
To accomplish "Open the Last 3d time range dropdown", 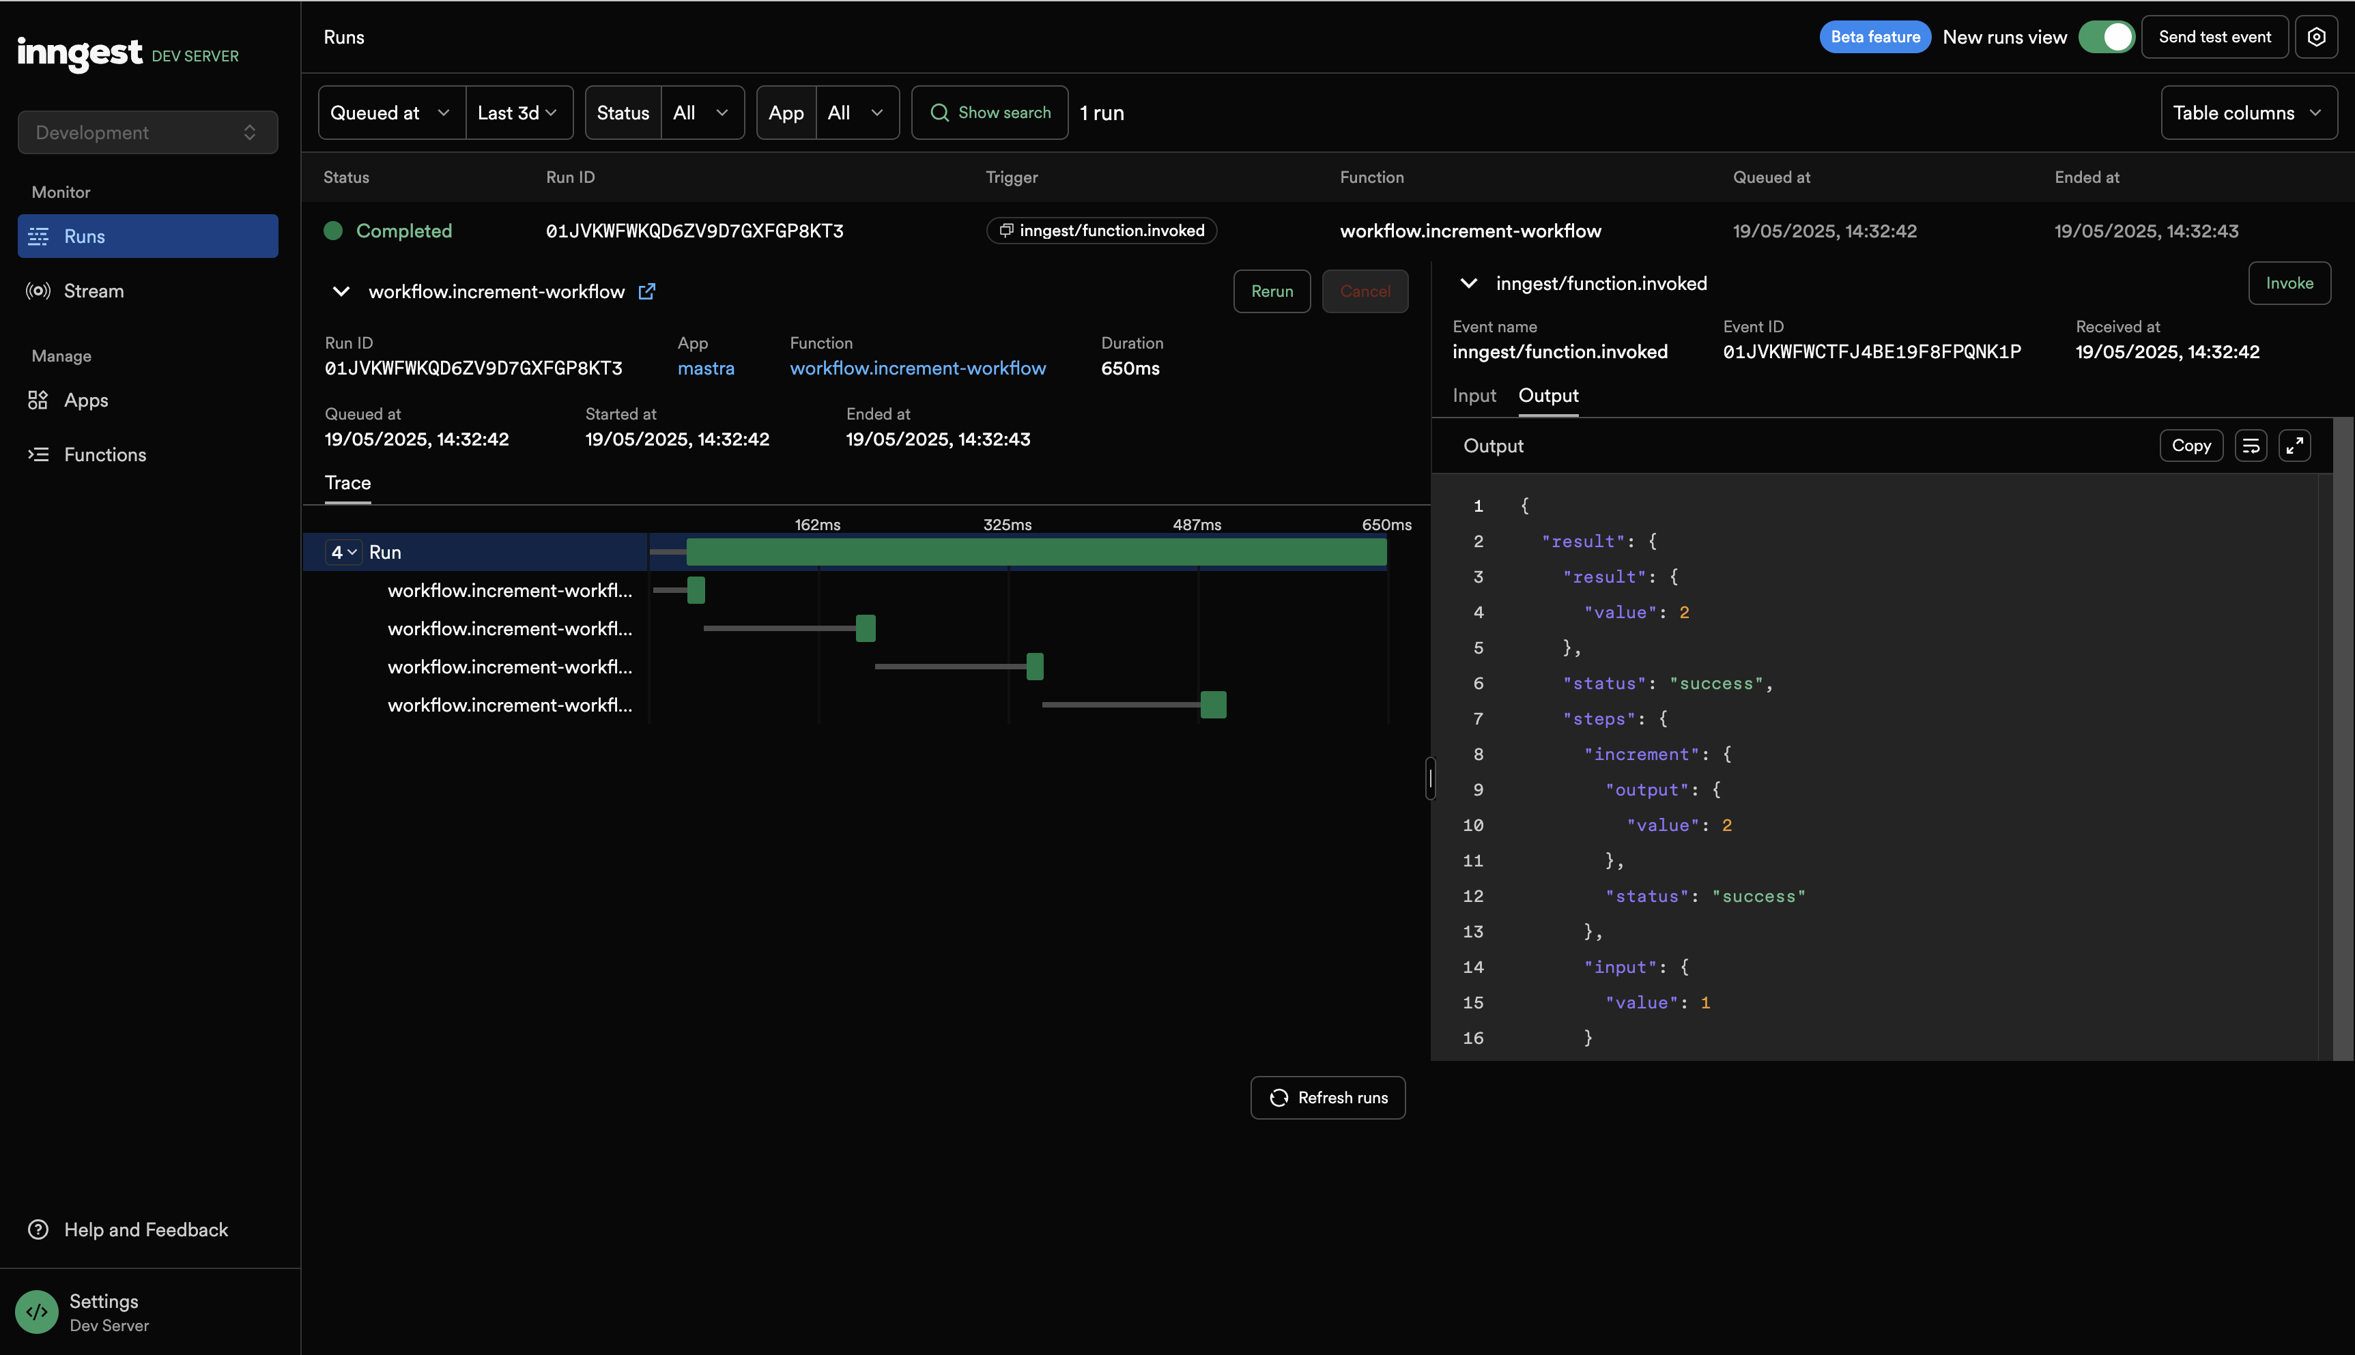I will tap(519, 113).
